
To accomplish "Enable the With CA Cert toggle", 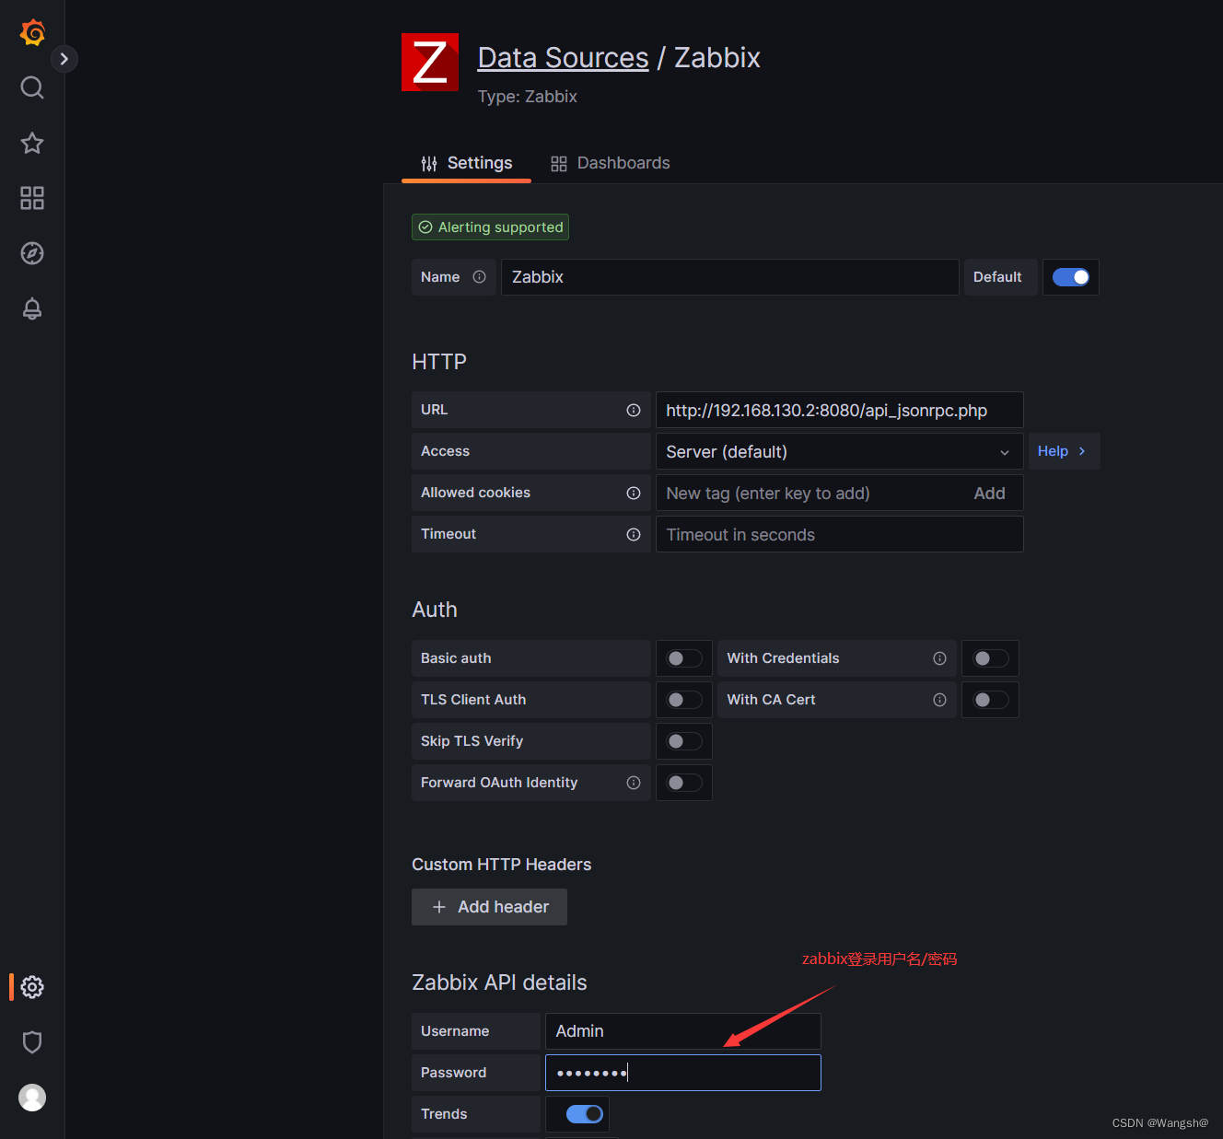I will (991, 700).
